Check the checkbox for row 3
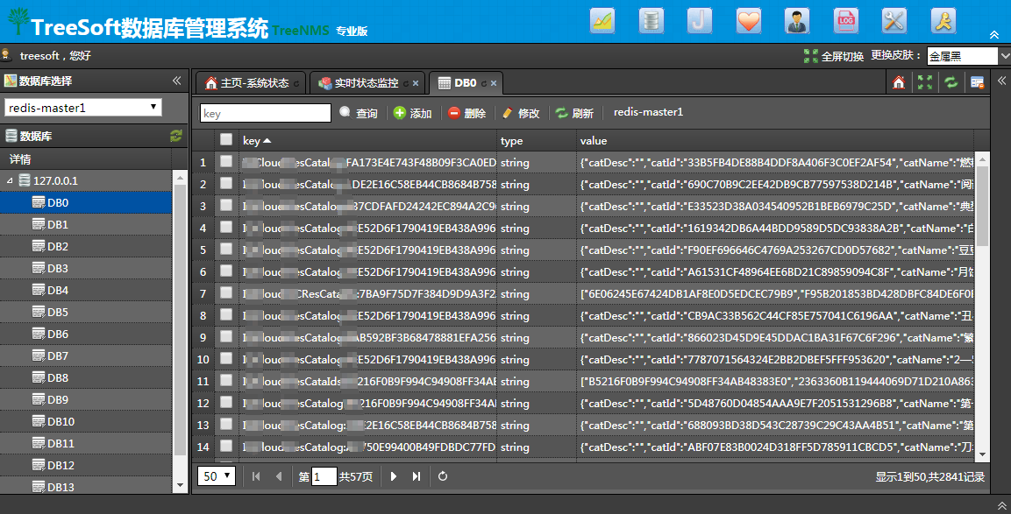 pyautogui.click(x=225, y=206)
